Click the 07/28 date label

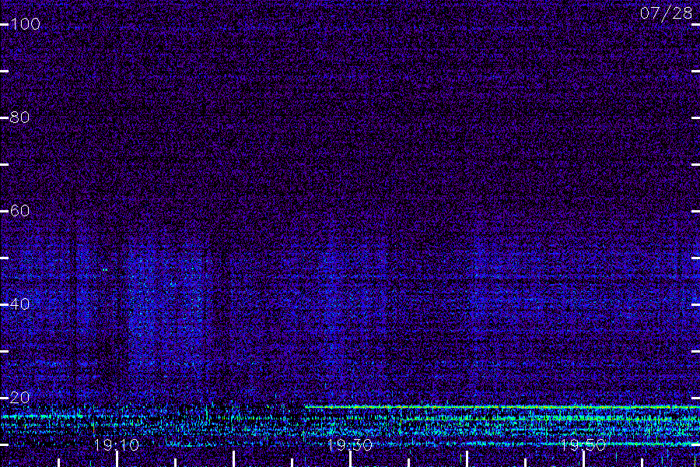pos(666,13)
